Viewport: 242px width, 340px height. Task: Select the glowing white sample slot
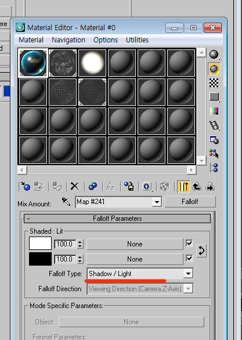tap(92, 63)
